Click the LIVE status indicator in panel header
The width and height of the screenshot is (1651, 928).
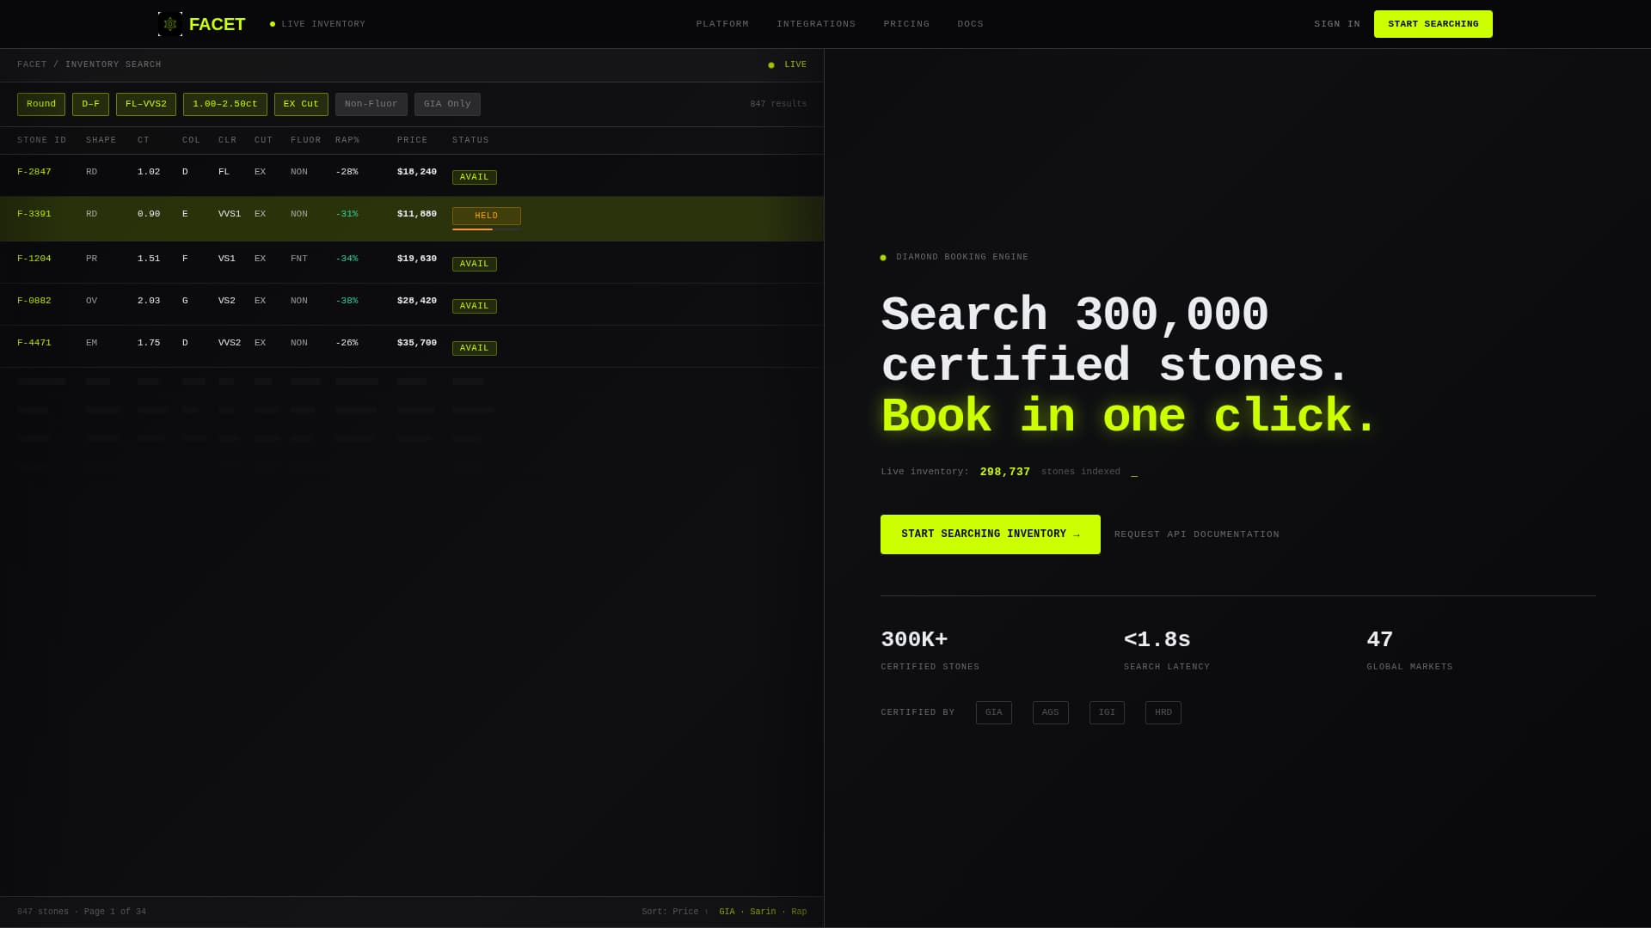[788, 64]
